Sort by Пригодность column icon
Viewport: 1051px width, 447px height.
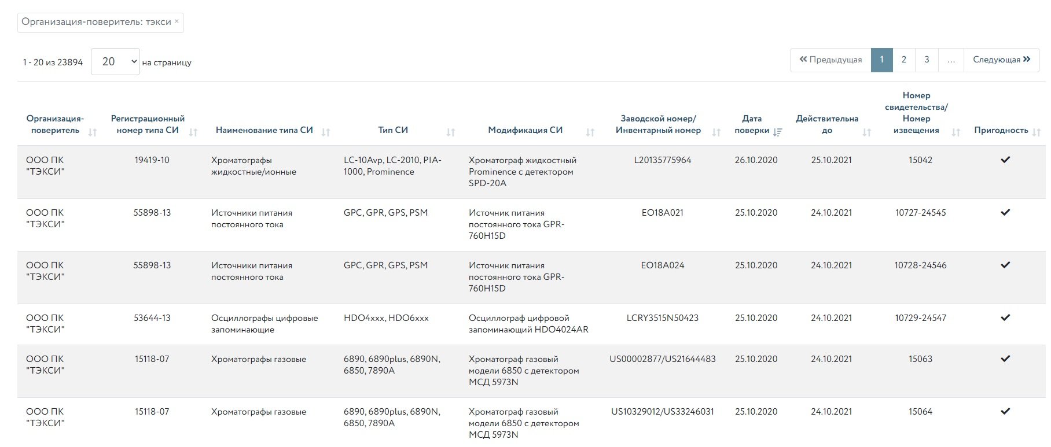[x=1037, y=132]
